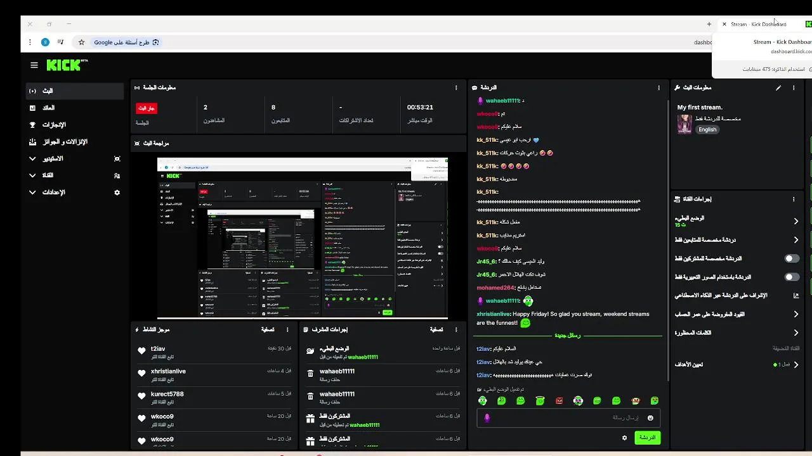The height and width of the screenshot is (456, 812).
Task: Bookmark this page with the star icon
Action: (x=81, y=42)
